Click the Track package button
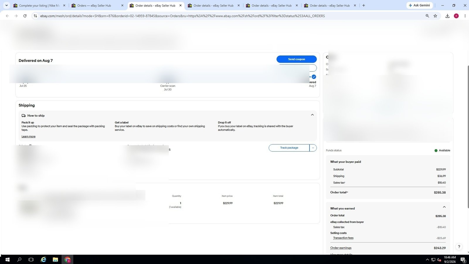The height and width of the screenshot is (264, 469). pyautogui.click(x=289, y=148)
